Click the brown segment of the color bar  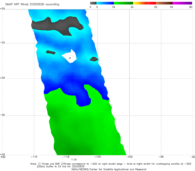[x=164, y=3]
